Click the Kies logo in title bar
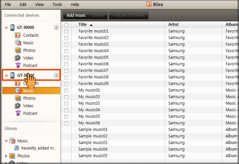 pyautogui.click(x=149, y=4)
